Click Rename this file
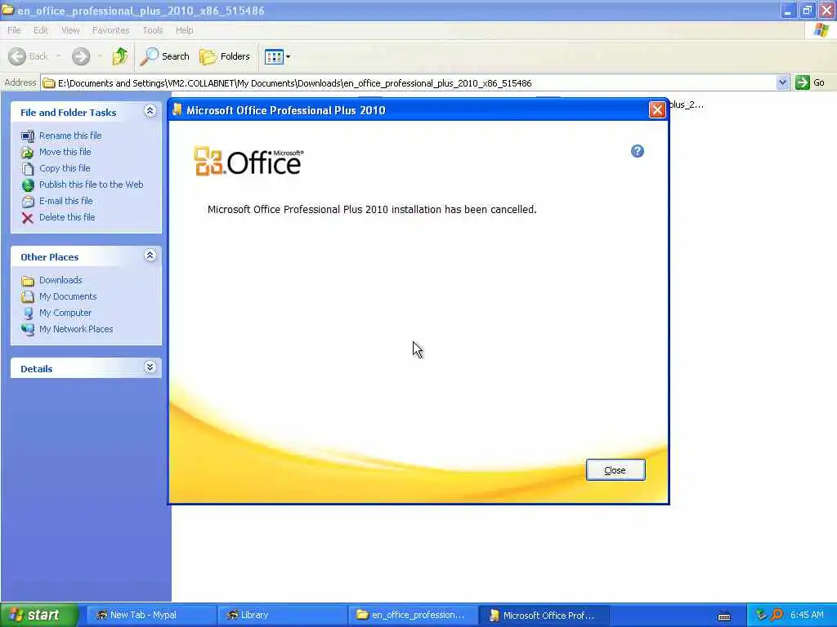 coord(70,136)
